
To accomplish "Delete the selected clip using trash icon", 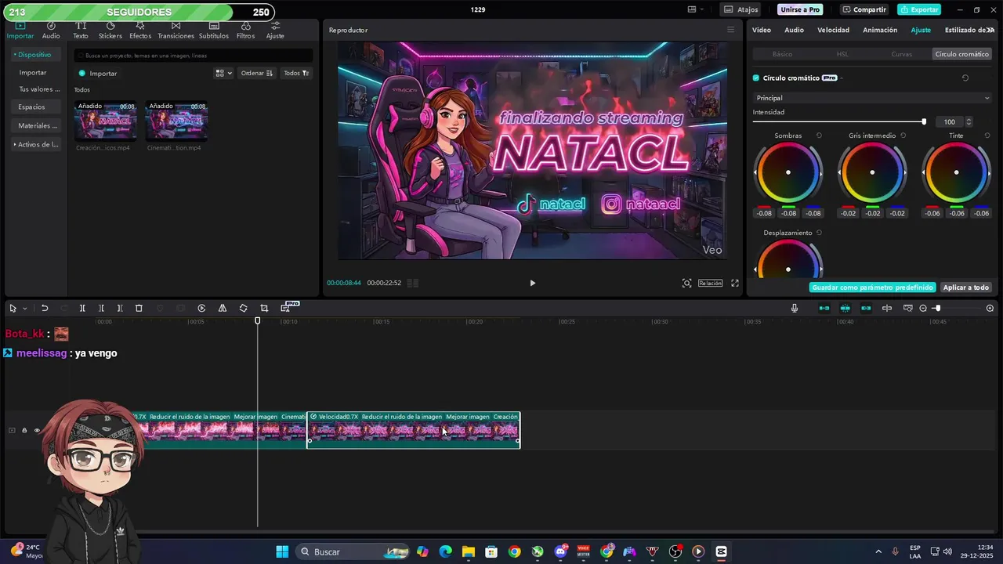I will click(x=139, y=309).
